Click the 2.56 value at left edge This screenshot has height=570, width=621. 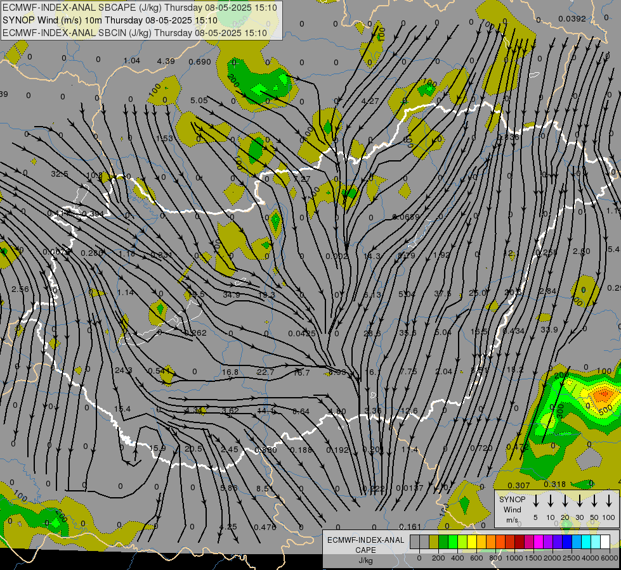point(20,289)
